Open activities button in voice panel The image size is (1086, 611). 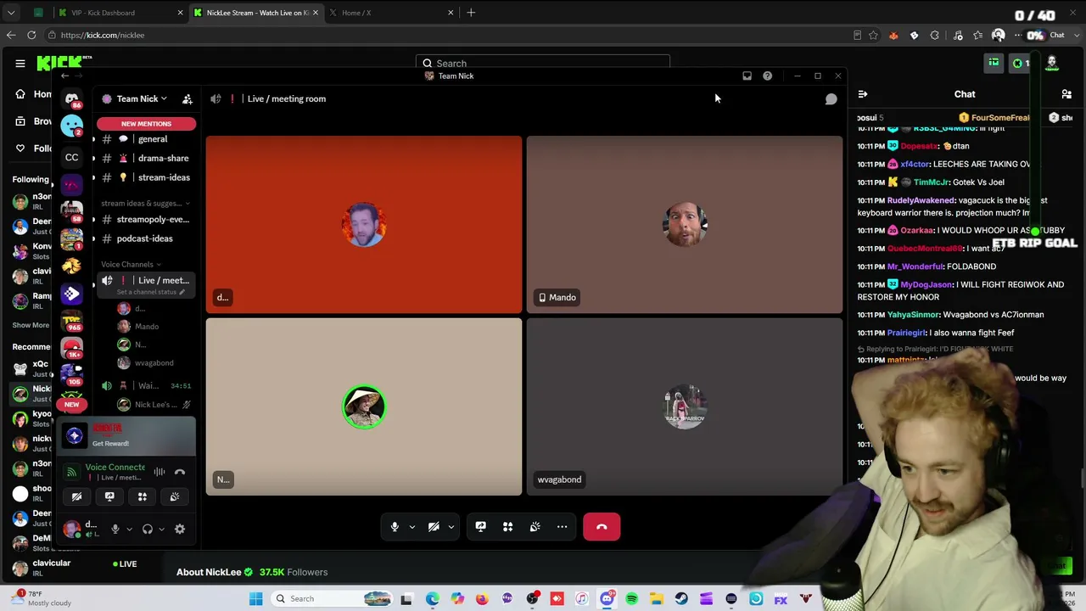(143, 496)
